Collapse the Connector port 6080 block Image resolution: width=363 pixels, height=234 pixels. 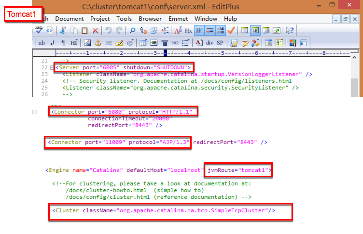click(x=34, y=112)
